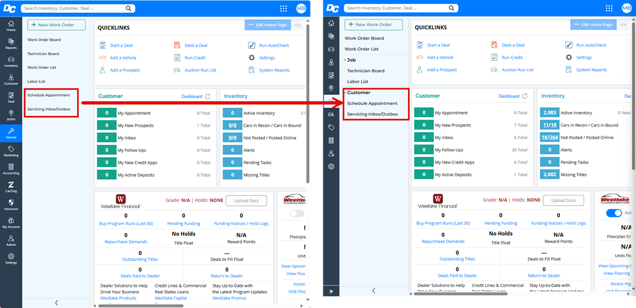The height and width of the screenshot is (308, 636).
Task: Click the Accounting calculator icon in the right collapsed sidebar
Action: click(331, 140)
